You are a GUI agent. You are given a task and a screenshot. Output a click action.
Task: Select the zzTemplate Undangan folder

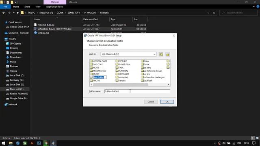point(153,77)
